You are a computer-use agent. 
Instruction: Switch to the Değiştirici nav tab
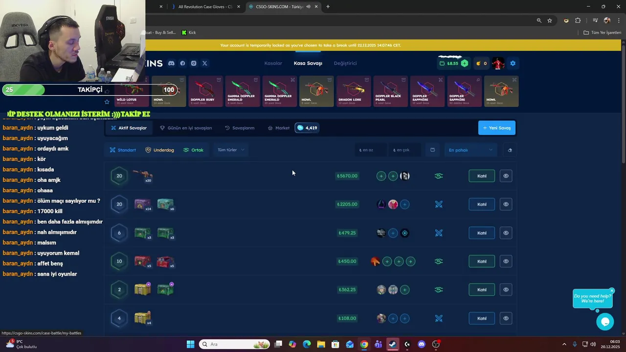click(x=345, y=63)
